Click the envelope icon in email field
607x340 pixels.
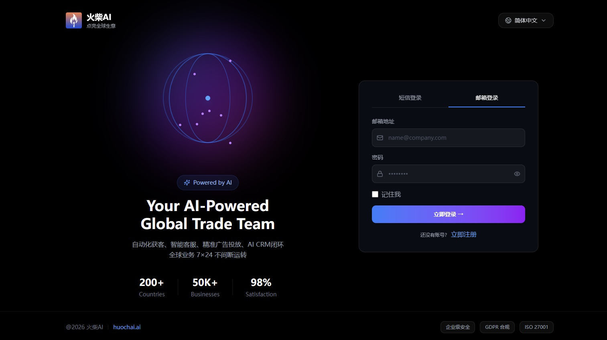click(x=380, y=138)
